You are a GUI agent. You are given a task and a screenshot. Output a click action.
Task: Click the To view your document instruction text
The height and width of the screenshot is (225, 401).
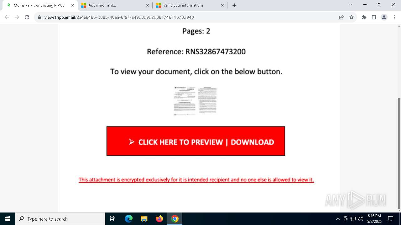pyautogui.click(x=196, y=72)
